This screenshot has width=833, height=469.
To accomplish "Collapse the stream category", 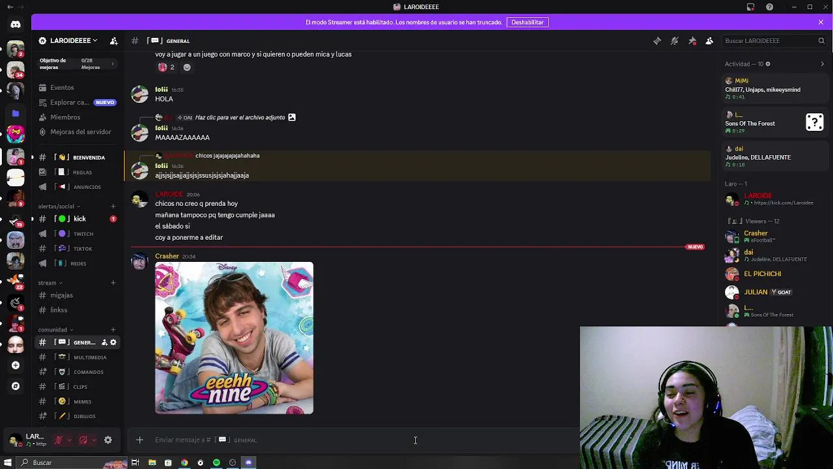I will tap(50, 283).
